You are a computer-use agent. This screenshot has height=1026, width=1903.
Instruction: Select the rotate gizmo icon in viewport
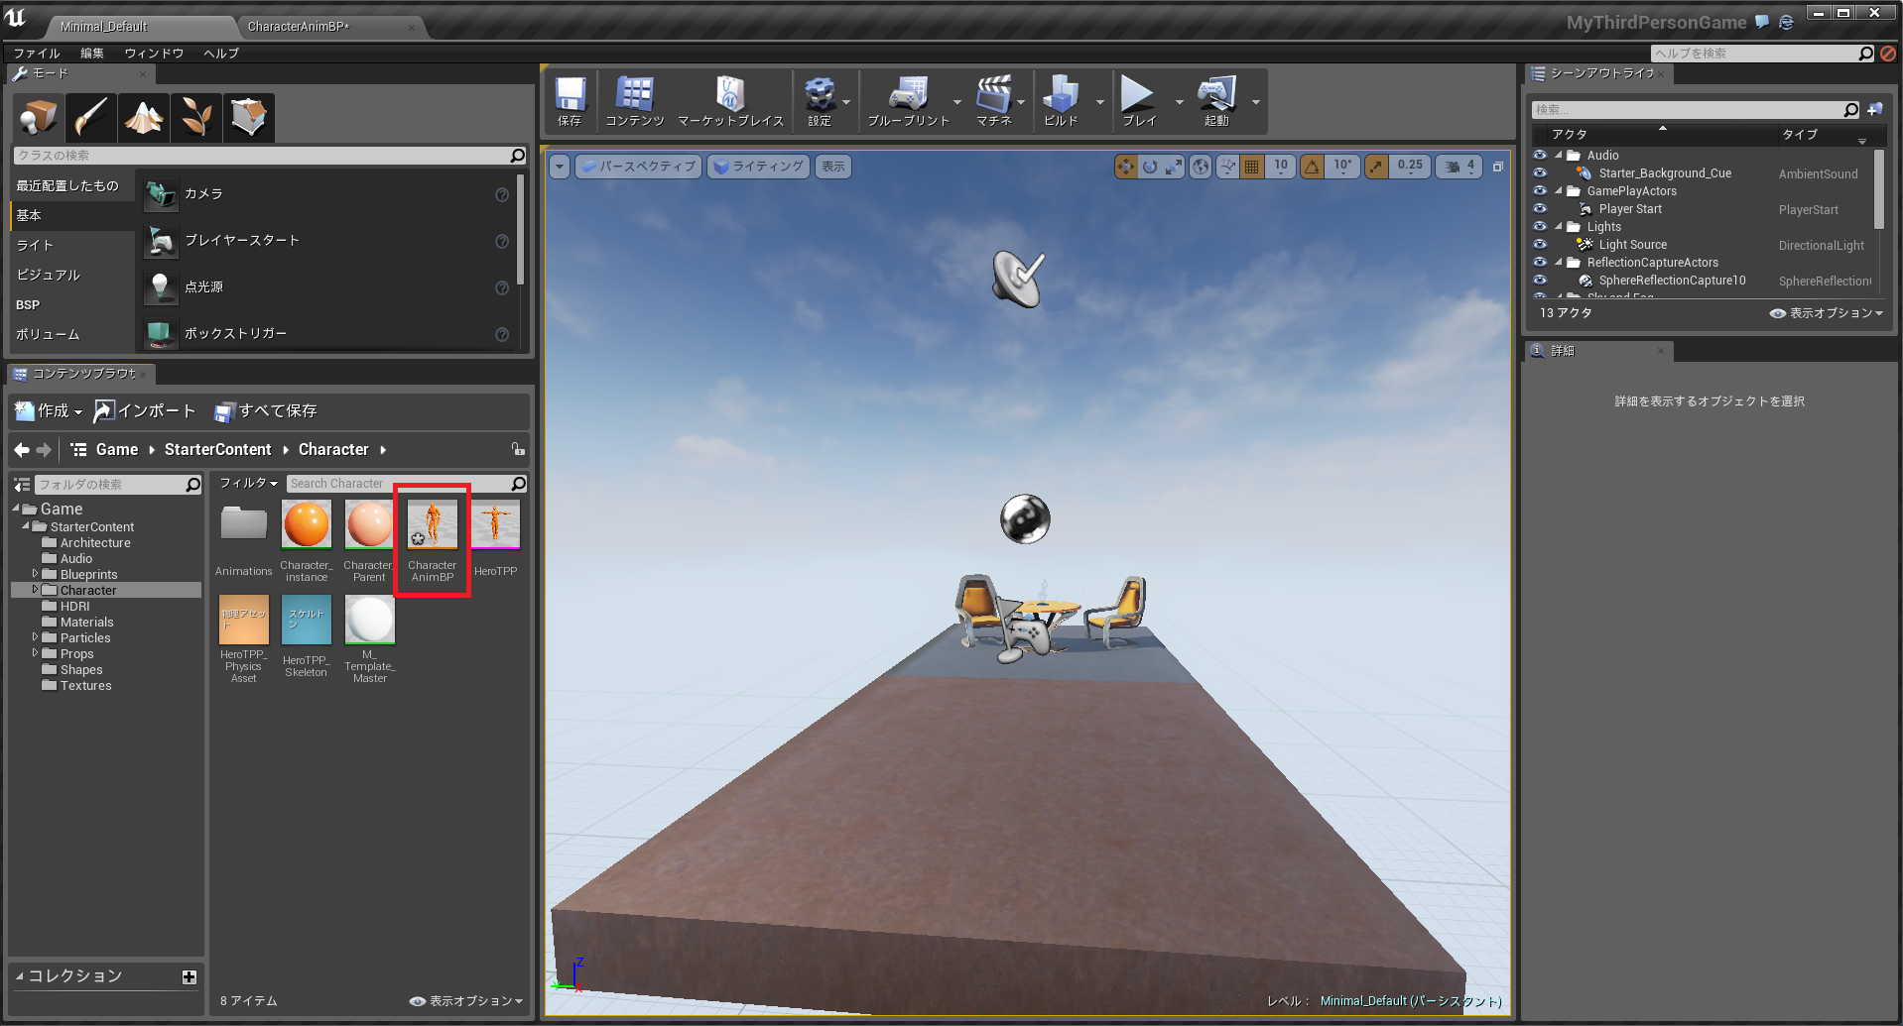click(1150, 167)
